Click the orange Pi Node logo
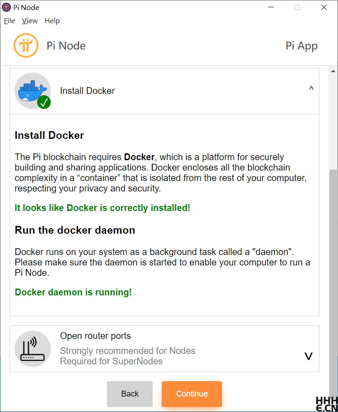Image resolution: width=338 pixels, height=412 pixels. pyautogui.click(x=26, y=45)
